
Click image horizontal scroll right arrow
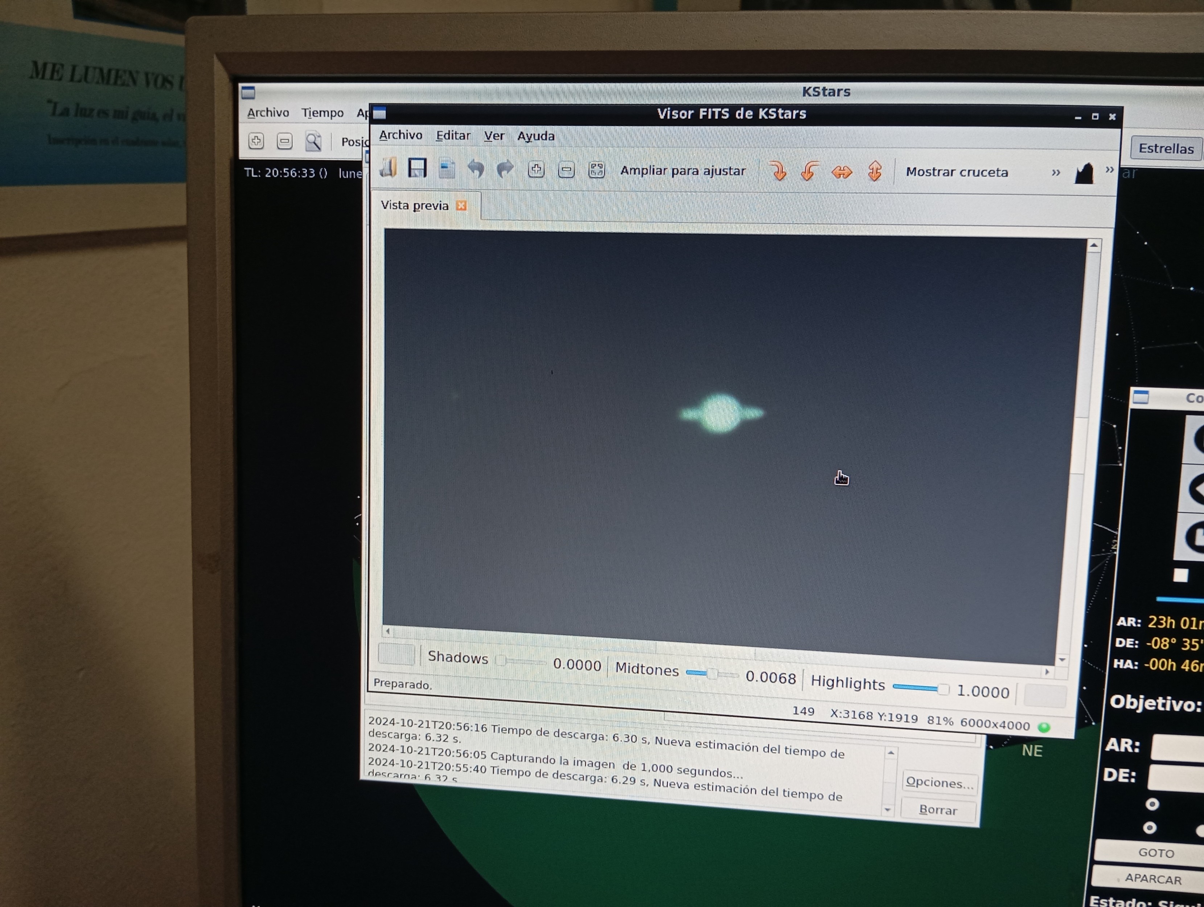1047,672
